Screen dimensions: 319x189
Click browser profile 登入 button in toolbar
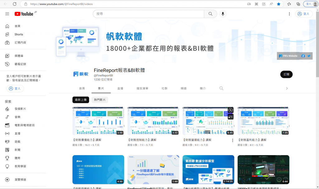311,4
